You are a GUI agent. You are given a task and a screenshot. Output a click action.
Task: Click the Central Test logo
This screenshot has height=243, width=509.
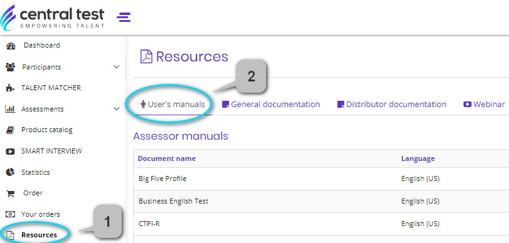tap(53, 18)
